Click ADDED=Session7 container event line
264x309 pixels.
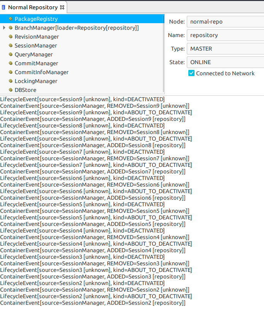[93, 171]
